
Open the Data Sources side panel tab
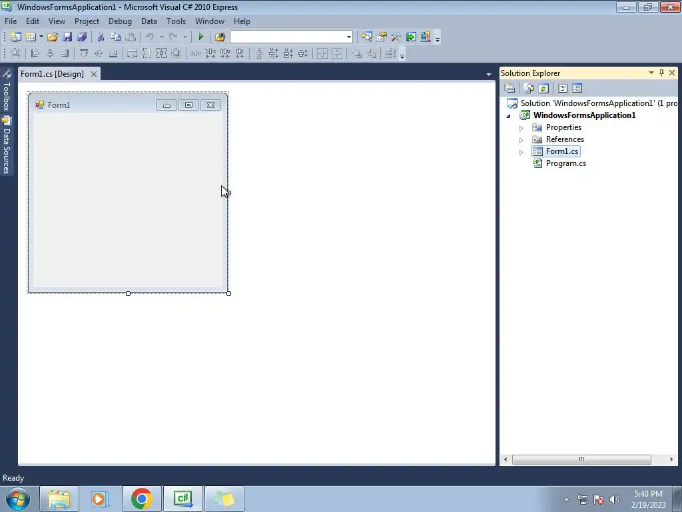click(x=7, y=145)
